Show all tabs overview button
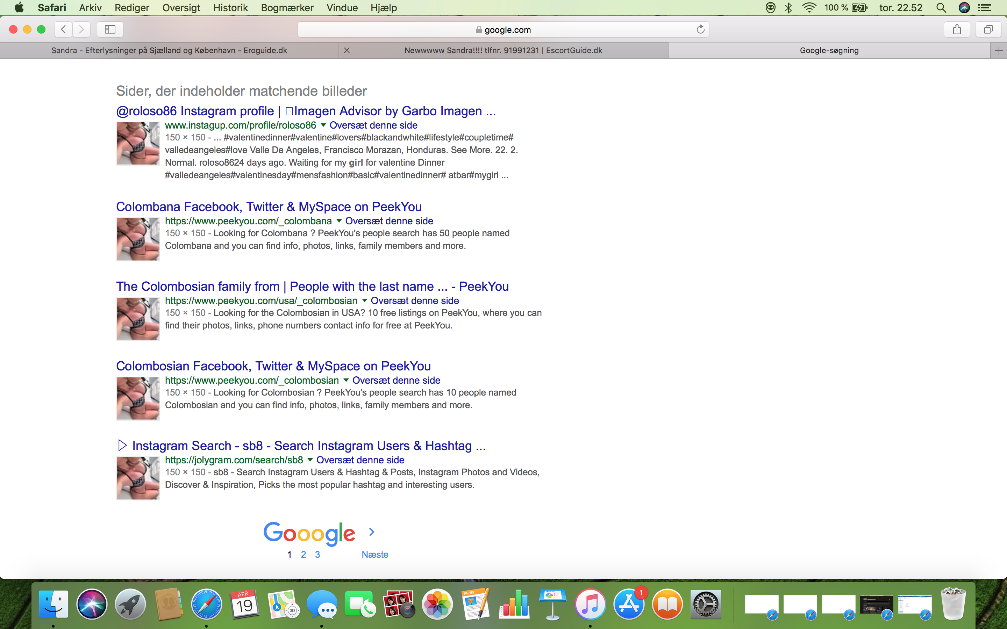Viewport: 1007px width, 629px height. [x=988, y=29]
